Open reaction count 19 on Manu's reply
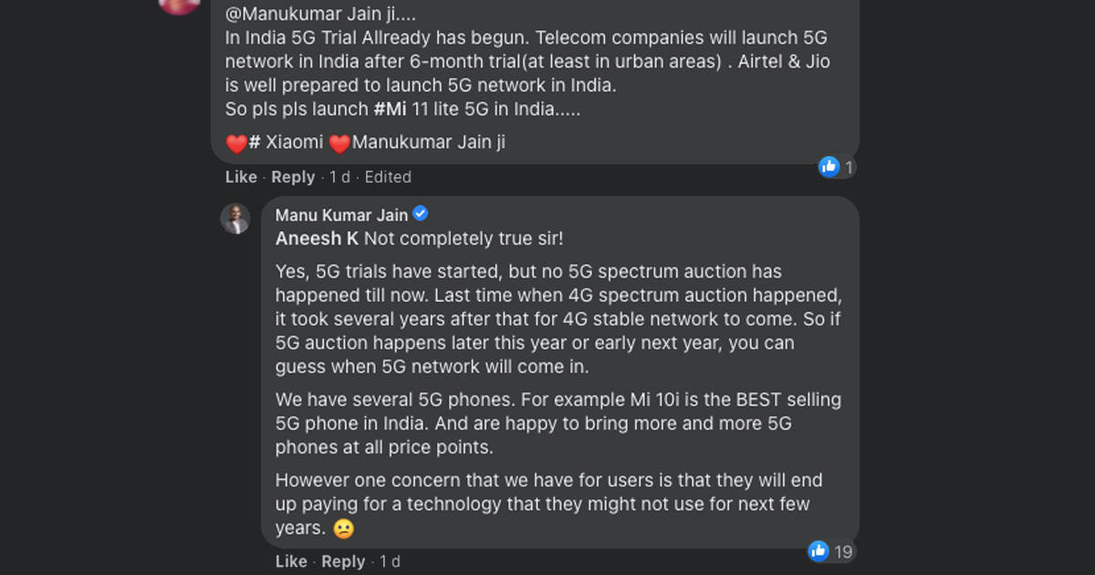The width and height of the screenshot is (1095, 575). pyautogui.click(x=843, y=551)
